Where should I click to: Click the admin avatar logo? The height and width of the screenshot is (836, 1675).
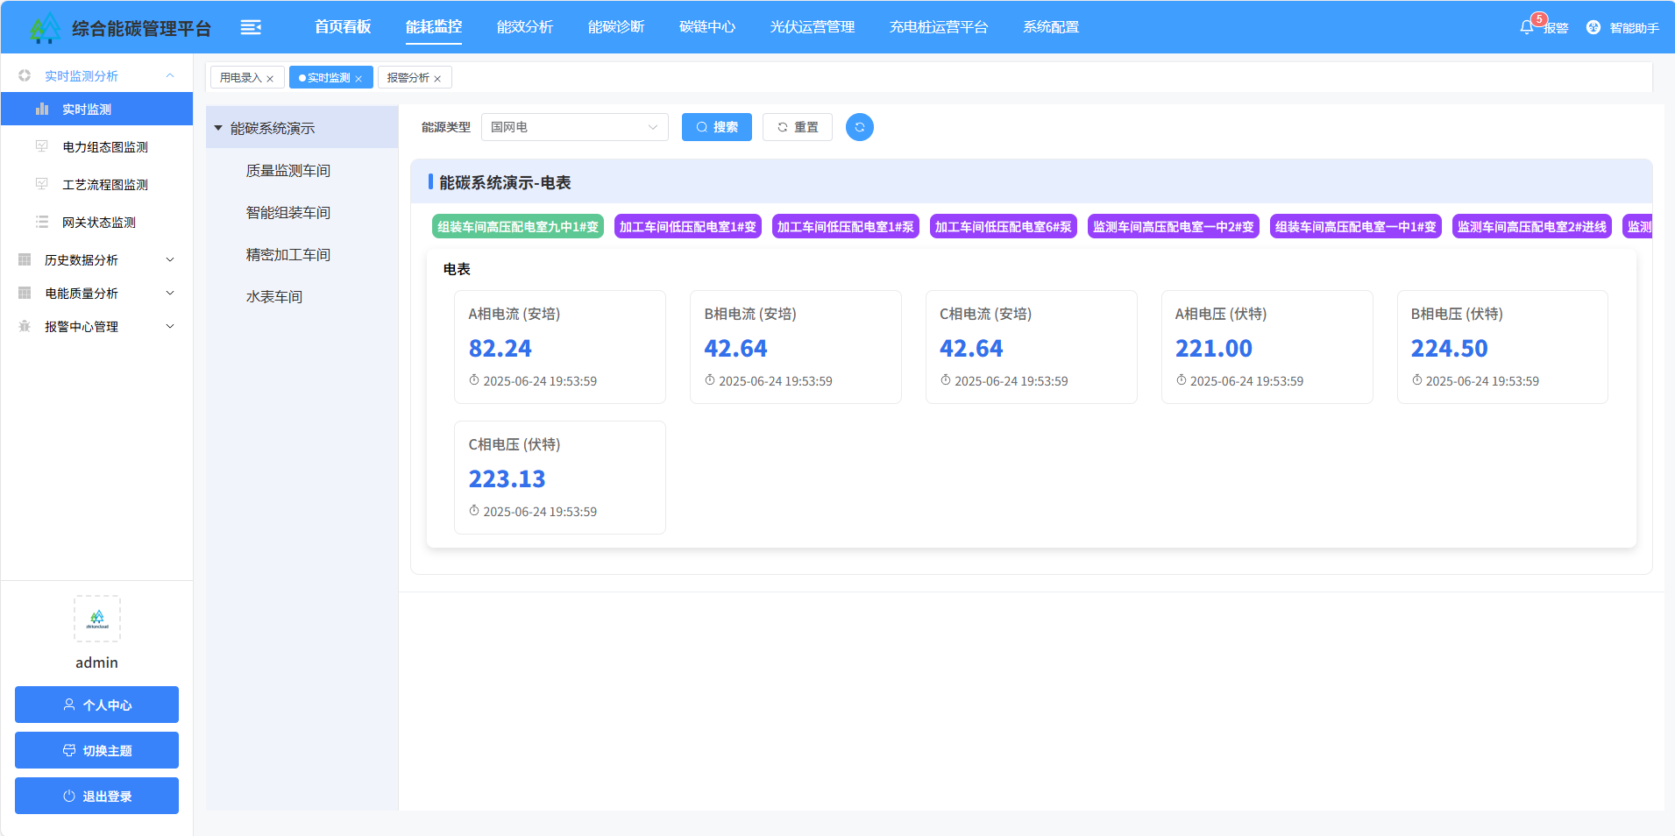click(x=97, y=619)
